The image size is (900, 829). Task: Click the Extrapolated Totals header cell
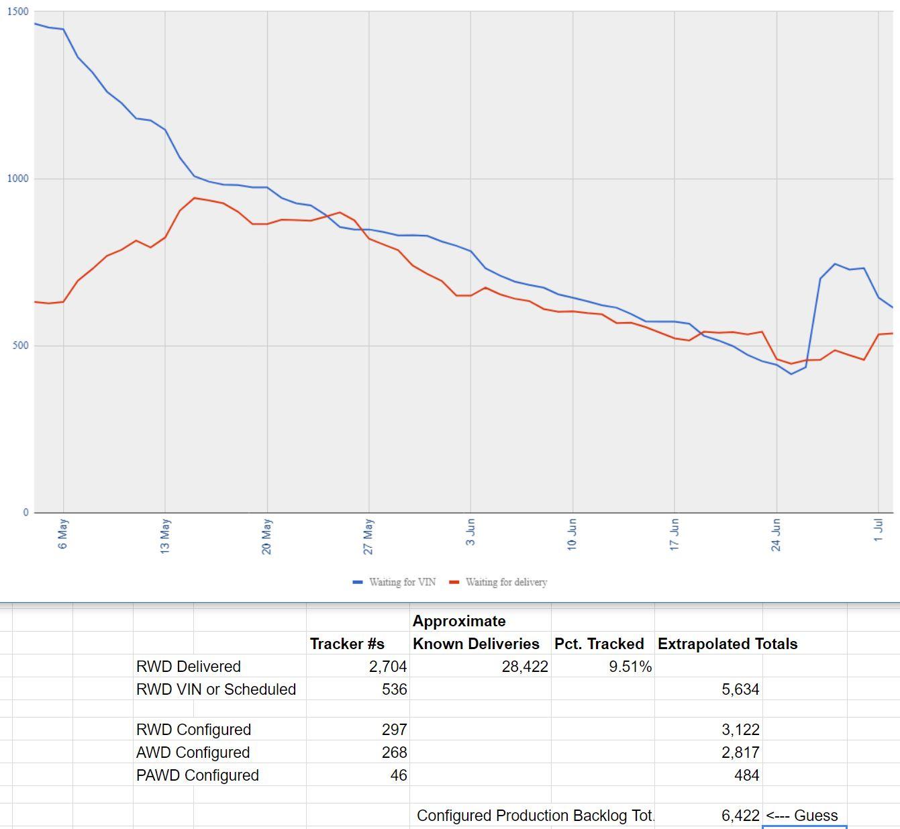728,644
